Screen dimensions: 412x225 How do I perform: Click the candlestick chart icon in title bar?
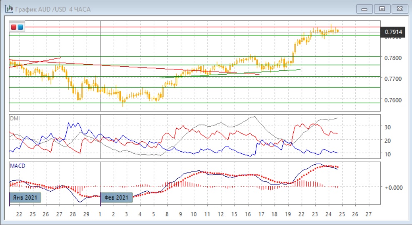click(8, 9)
